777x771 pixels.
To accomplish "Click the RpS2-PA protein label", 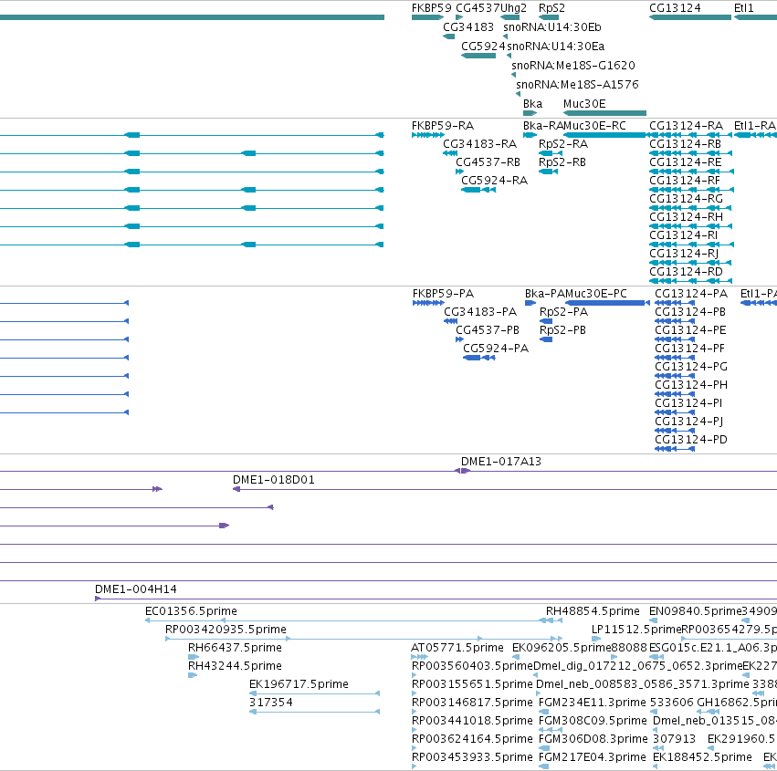I will point(564,311).
